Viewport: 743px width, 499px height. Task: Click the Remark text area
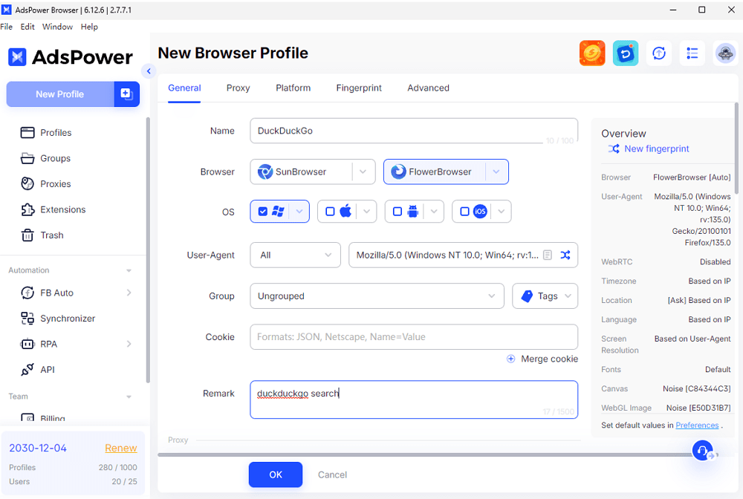(414, 399)
